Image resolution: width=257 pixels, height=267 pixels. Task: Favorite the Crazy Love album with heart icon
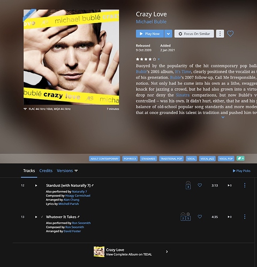tap(230, 34)
